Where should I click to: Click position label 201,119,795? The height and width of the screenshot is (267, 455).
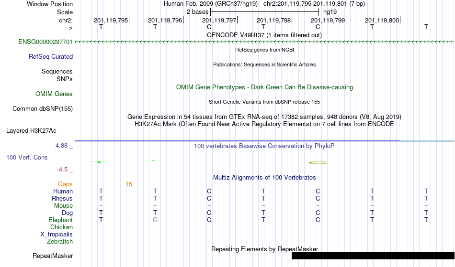coord(111,20)
